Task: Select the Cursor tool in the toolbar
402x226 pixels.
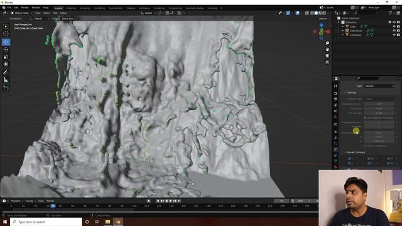Action: (6, 33)
